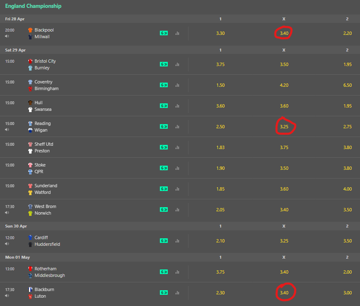Screen dimensions: 360x306
Task: Select away win odds 6.50 for Birmingham
Action: click(348, 85)
